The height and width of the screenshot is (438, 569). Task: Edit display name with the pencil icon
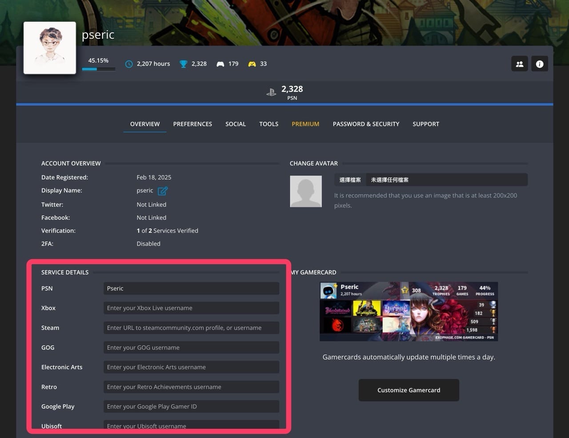click(163, 191)
